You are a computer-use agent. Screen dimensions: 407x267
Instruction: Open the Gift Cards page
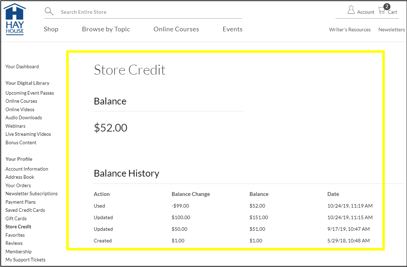point(16,218)
